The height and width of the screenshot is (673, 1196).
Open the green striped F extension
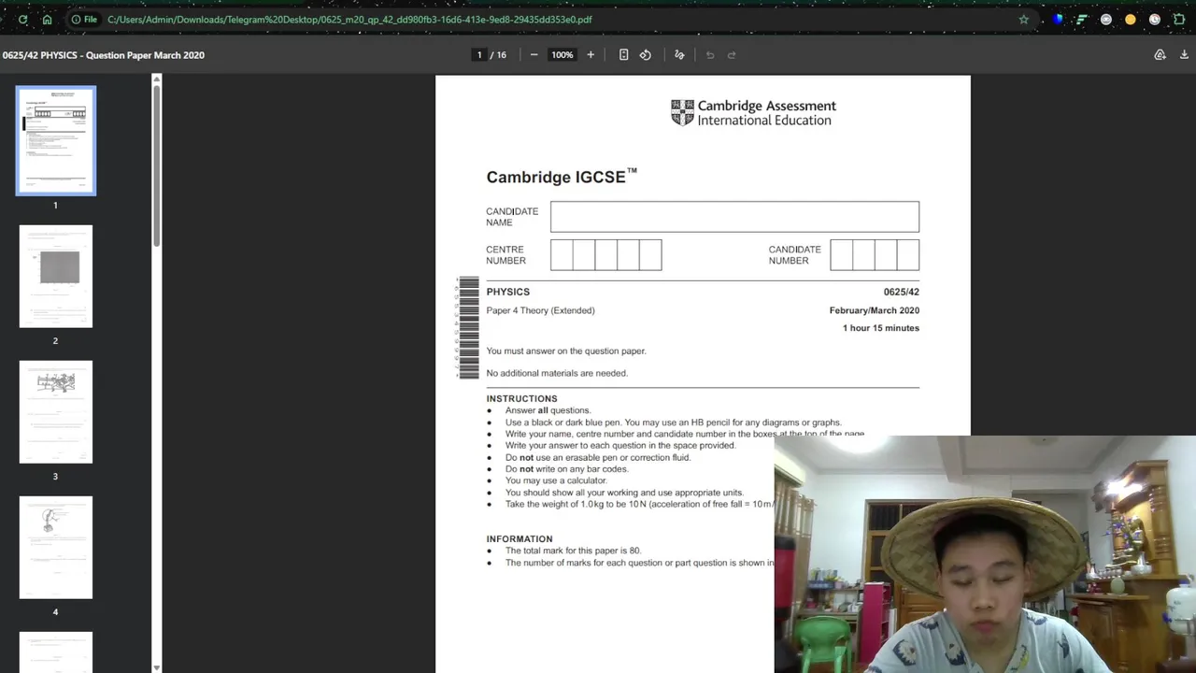(x=1081, y=19)
